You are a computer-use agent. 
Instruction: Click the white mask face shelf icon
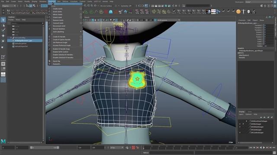248,12
